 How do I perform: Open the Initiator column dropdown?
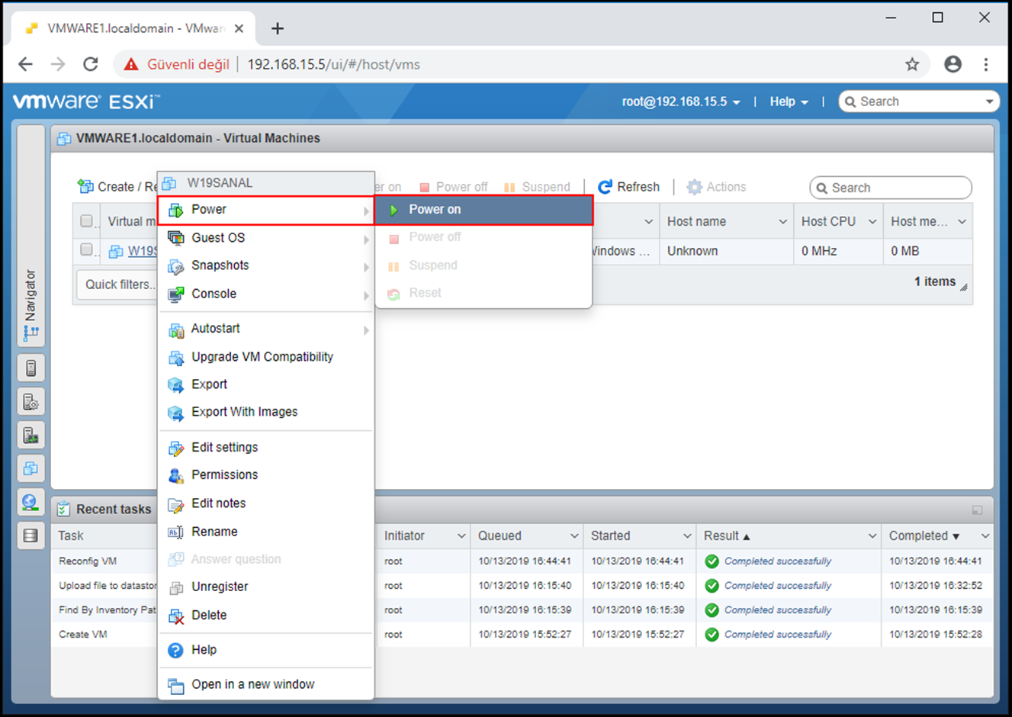click(461, 536)
